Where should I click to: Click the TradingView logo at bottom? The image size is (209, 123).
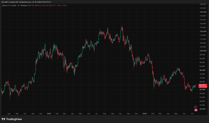point(12,119)
